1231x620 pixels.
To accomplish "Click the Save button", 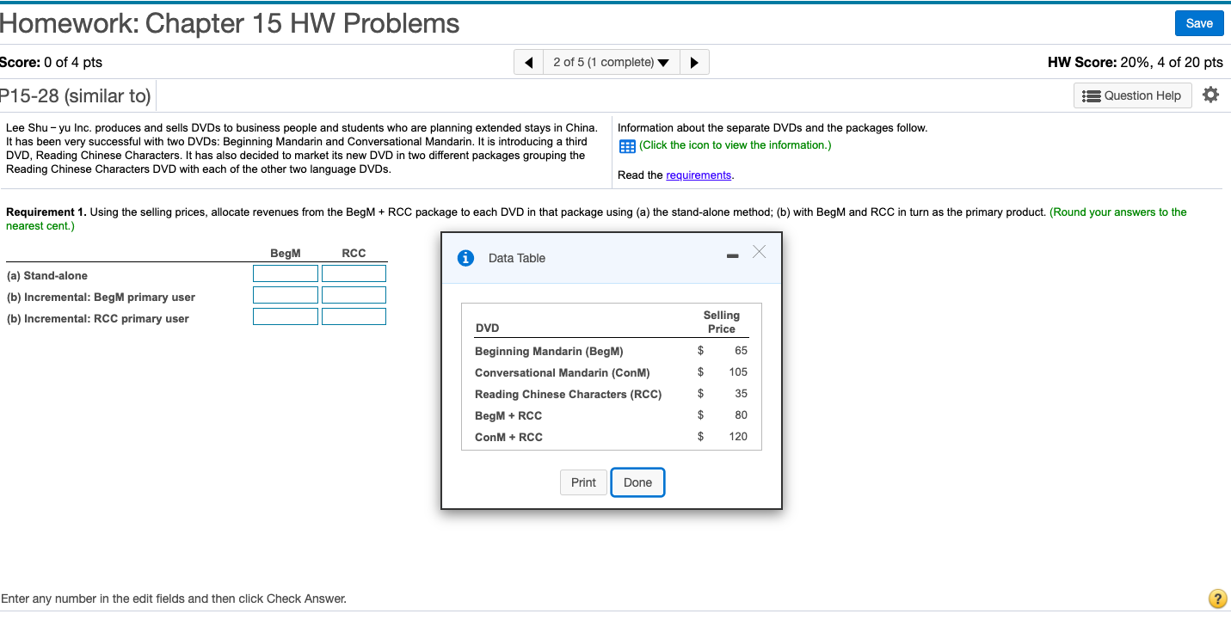I will (x=1199, y=23).
